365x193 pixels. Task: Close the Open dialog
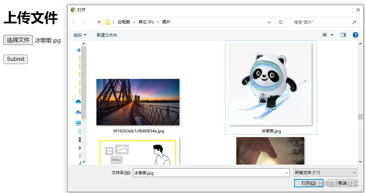tap(358, 10)
